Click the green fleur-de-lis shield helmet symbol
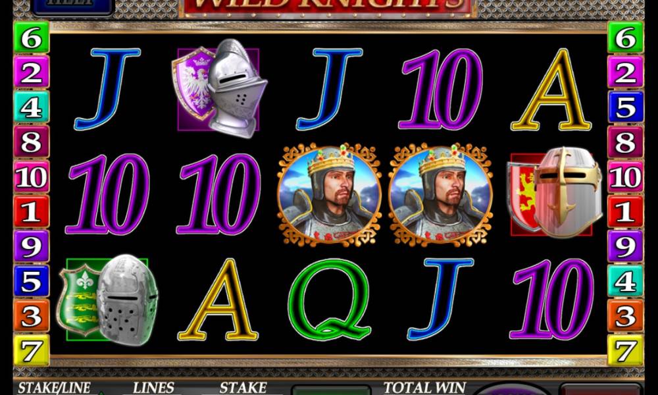The width and height of the screenshot is (658, 395). 109,300
